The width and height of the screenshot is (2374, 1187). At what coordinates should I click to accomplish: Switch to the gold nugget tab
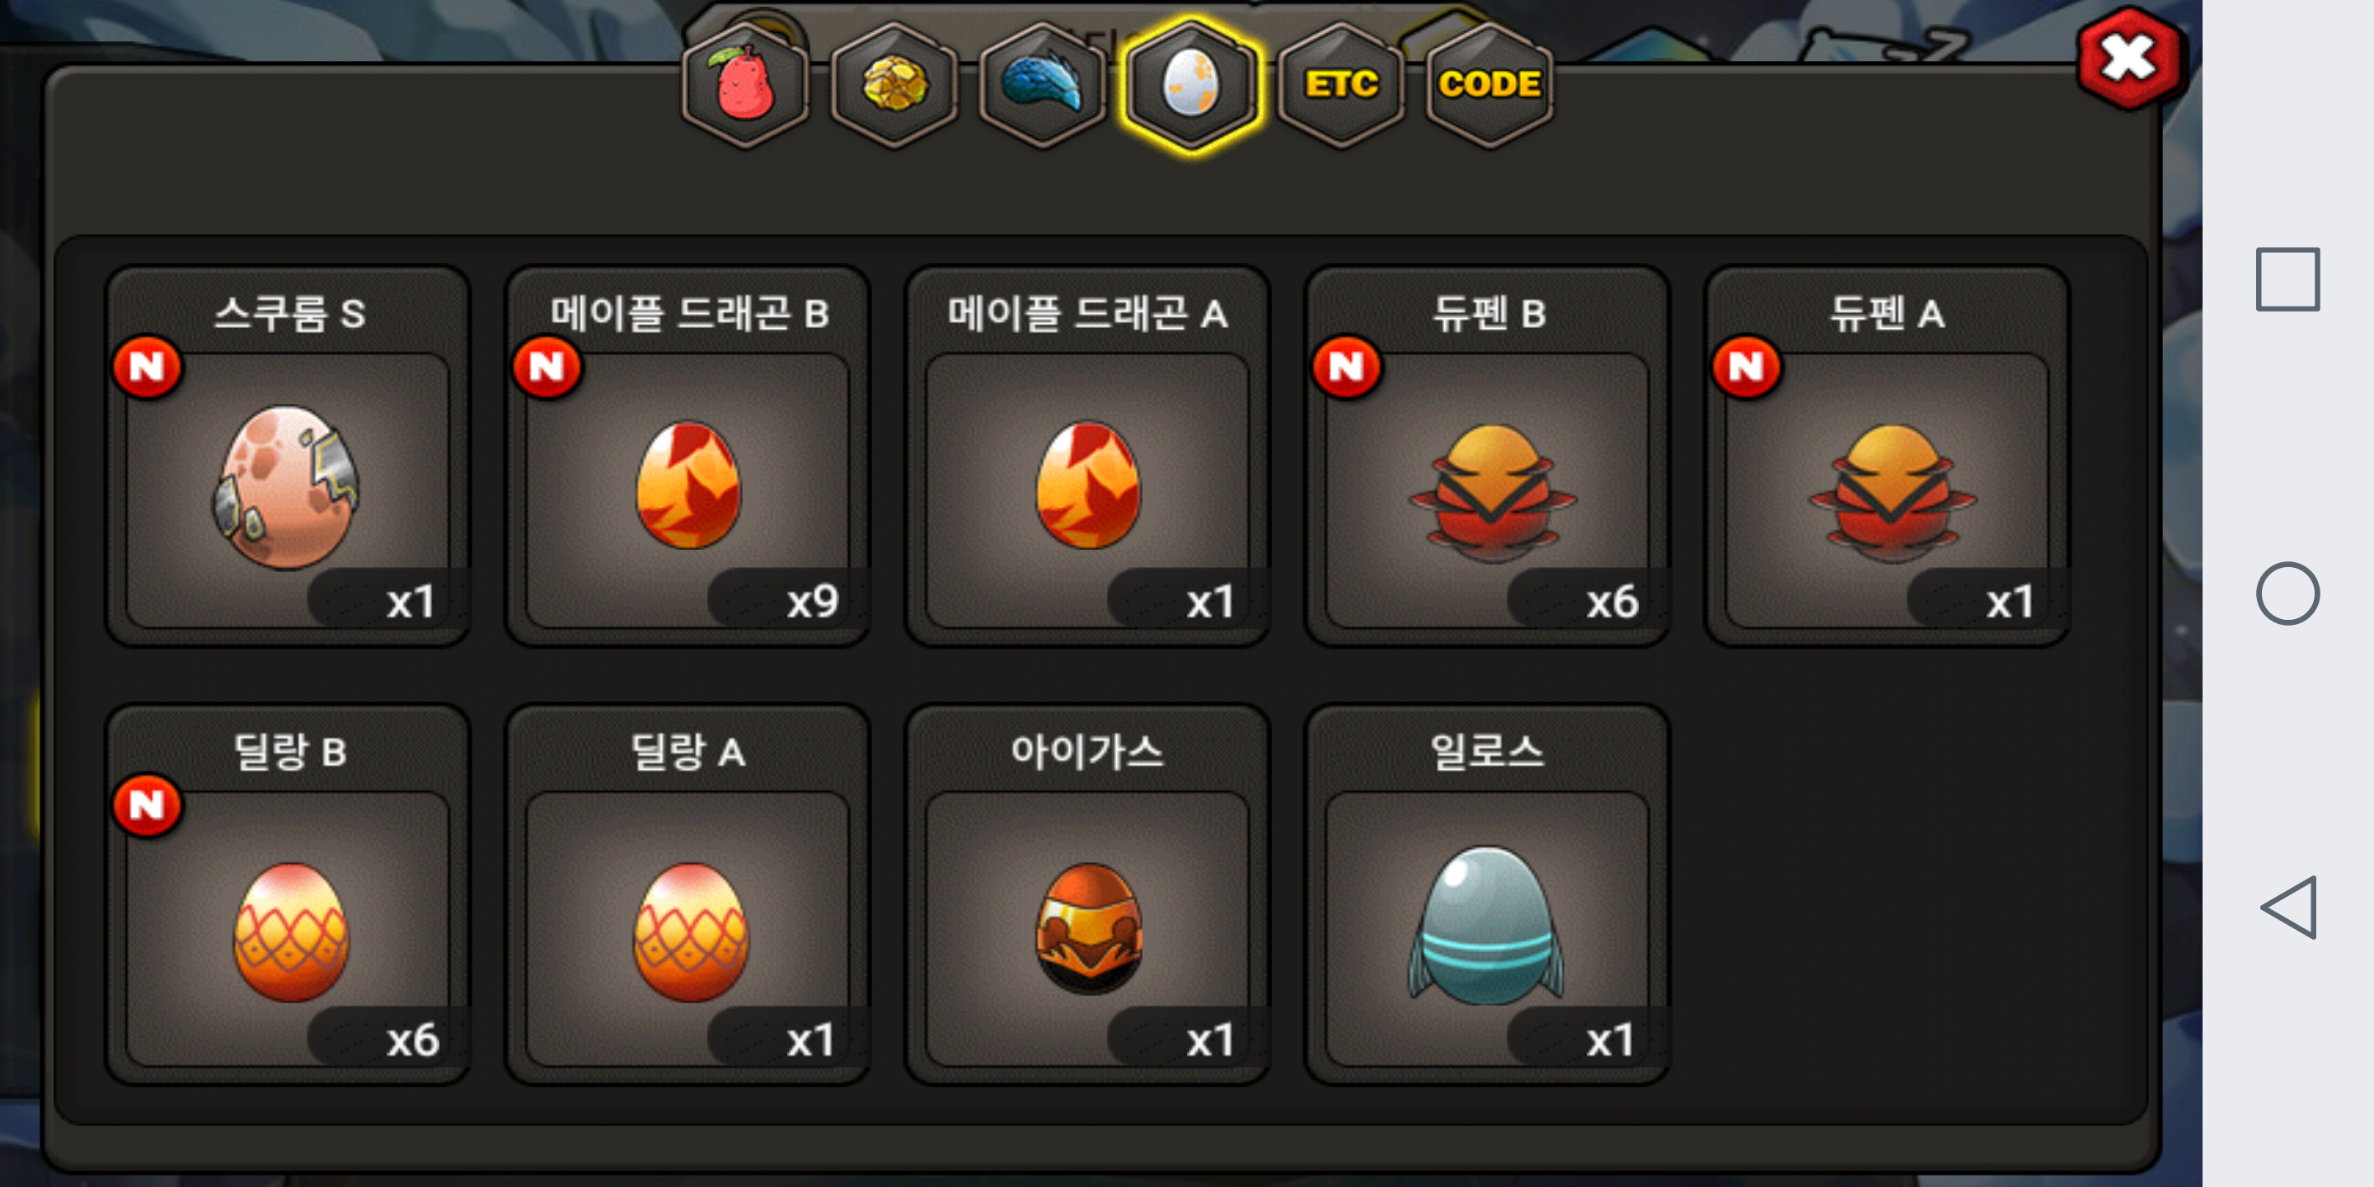point(894,85)
